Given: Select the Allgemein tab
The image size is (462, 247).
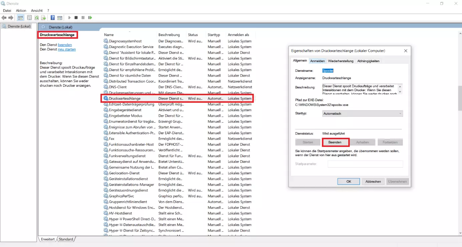Looking at the screenshot, I should click(x=300, y=60).
